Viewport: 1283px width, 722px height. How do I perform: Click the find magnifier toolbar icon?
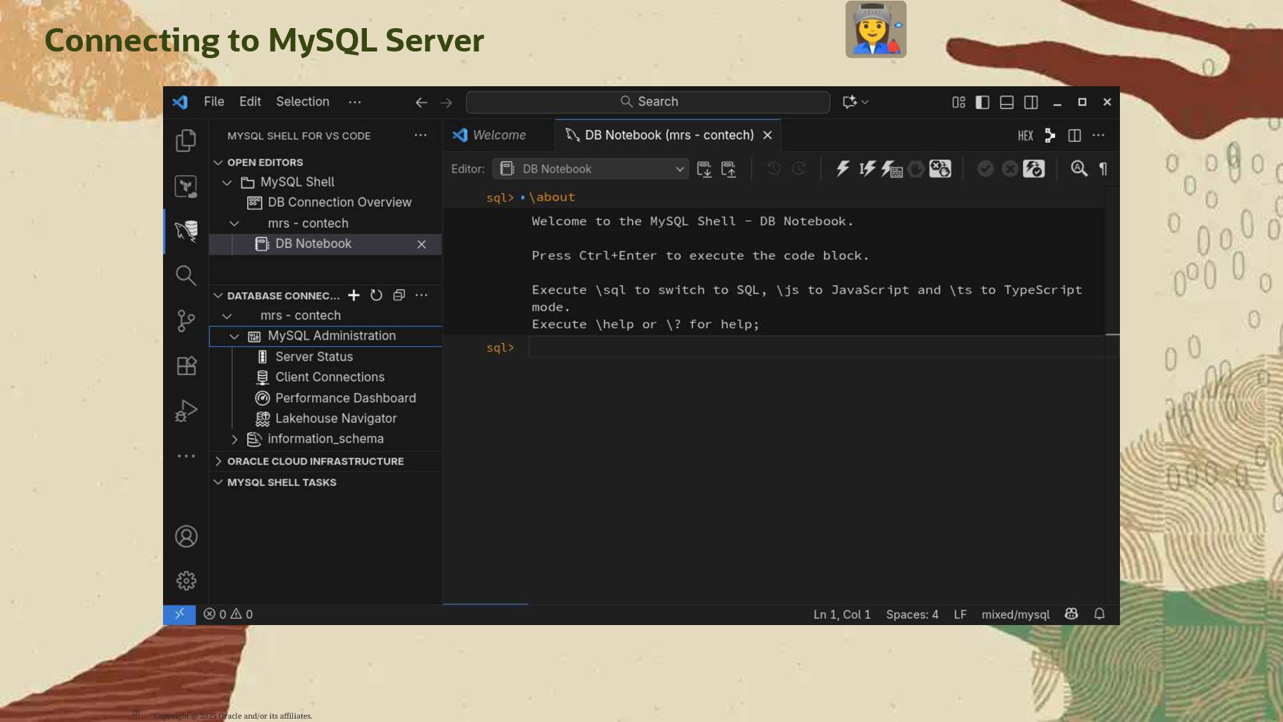1079,169
